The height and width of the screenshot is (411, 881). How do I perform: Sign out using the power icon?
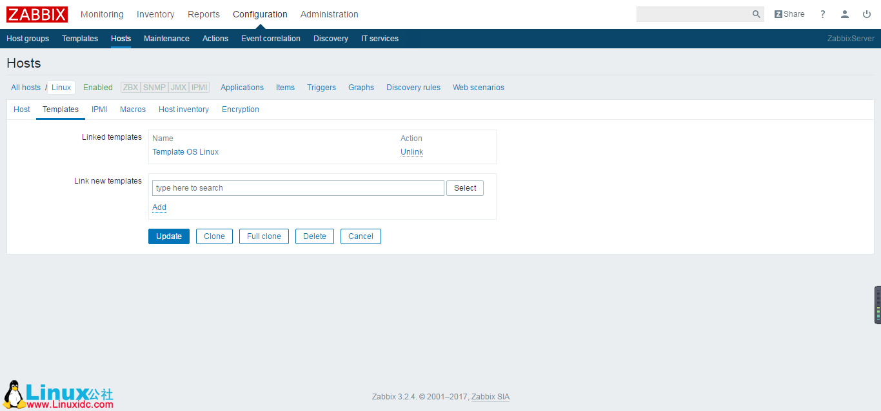[x=867, y=14]
